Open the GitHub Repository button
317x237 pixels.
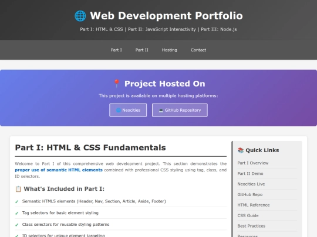tap(180, 110)
